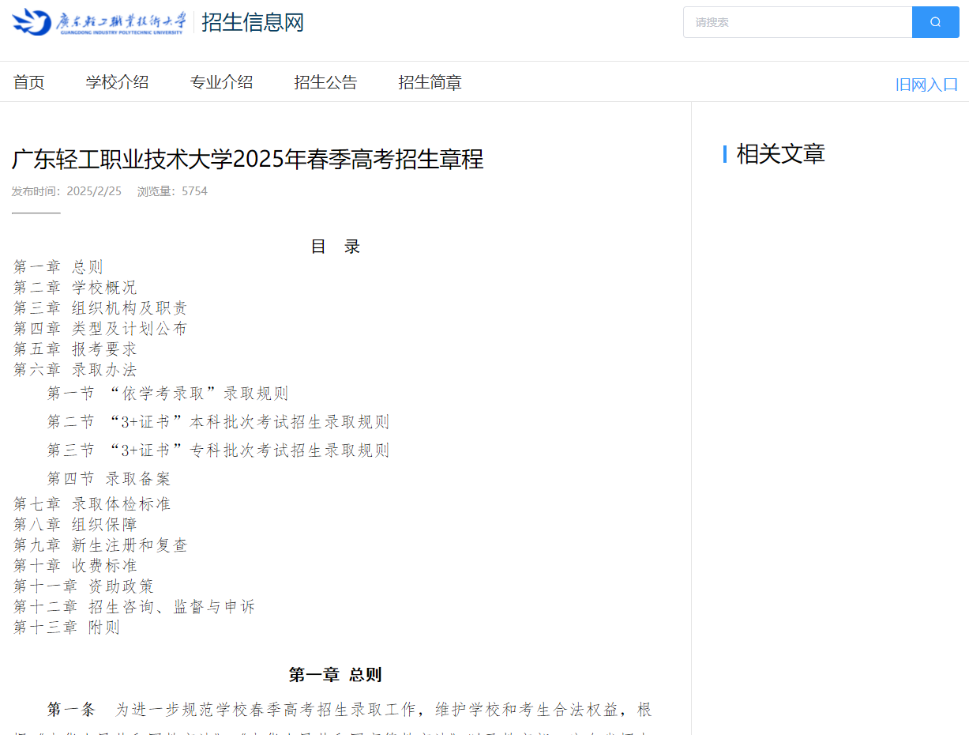This screenshot has height=735, width=969.
Task: Open the 学校介绍 navigation menu
Action: pos(117,81)
